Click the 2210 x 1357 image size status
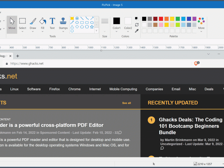224x168 pixels. 203,164
